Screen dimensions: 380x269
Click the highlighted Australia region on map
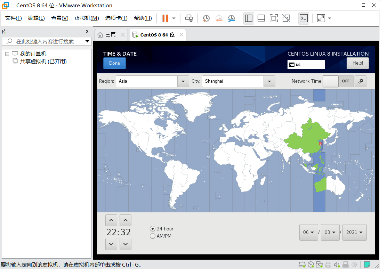point(320,185)
